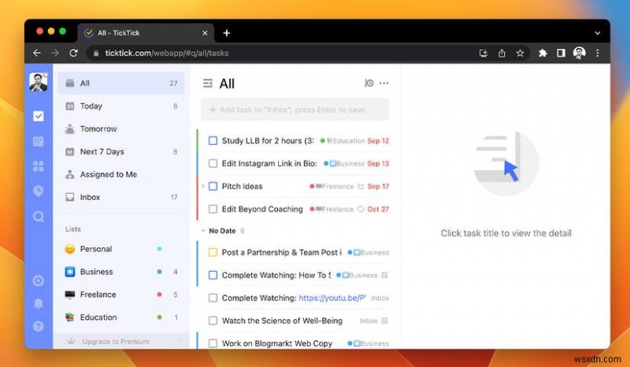Open the three-dot more menu beside All
630x367 pixels.
(x=384, y=83)
